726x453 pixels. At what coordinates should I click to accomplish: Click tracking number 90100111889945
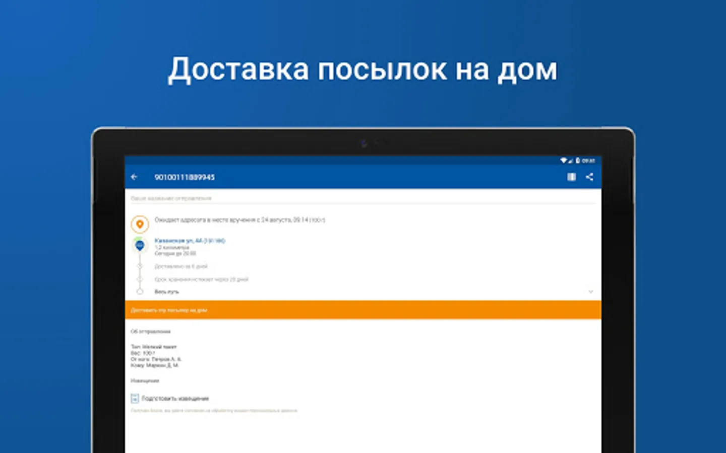[185, 177]
